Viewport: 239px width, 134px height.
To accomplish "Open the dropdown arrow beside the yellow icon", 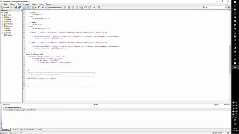I will coord(35,7).
